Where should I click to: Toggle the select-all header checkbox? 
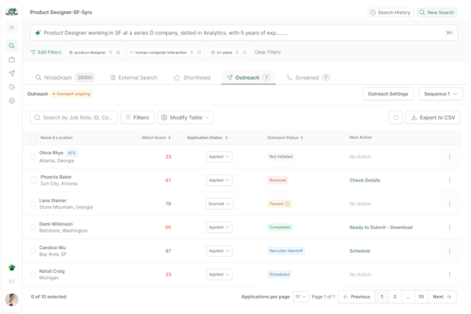(x=33, y=138)
